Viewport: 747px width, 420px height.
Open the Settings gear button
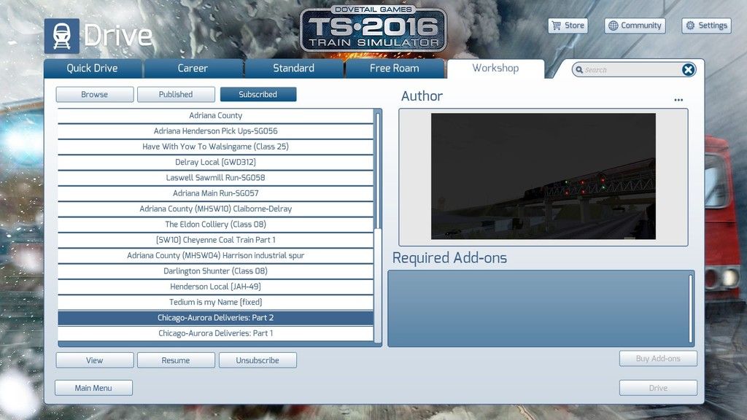[x=706, y=26]
